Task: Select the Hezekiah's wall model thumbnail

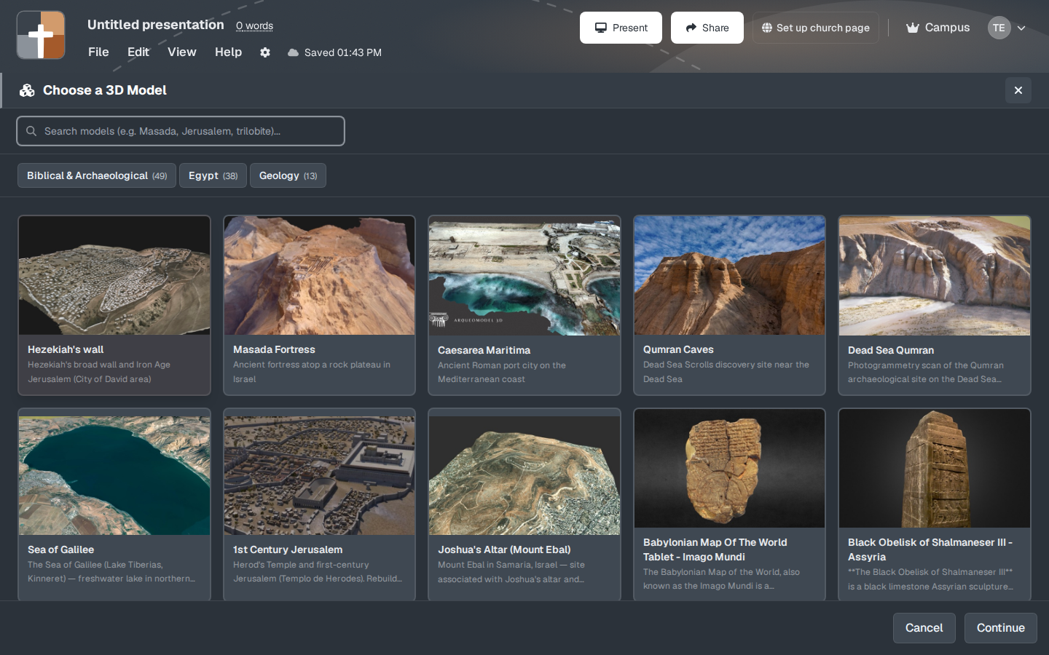Action: [x=114, y=275]
